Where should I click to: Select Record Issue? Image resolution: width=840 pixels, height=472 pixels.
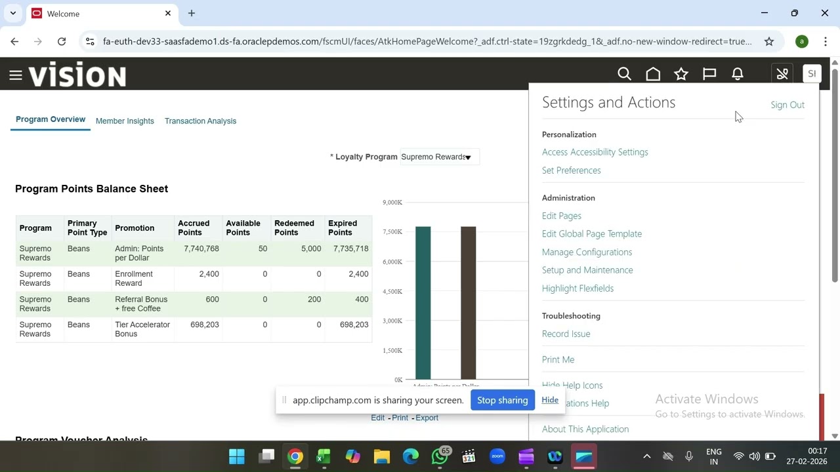tap(566, 334)
